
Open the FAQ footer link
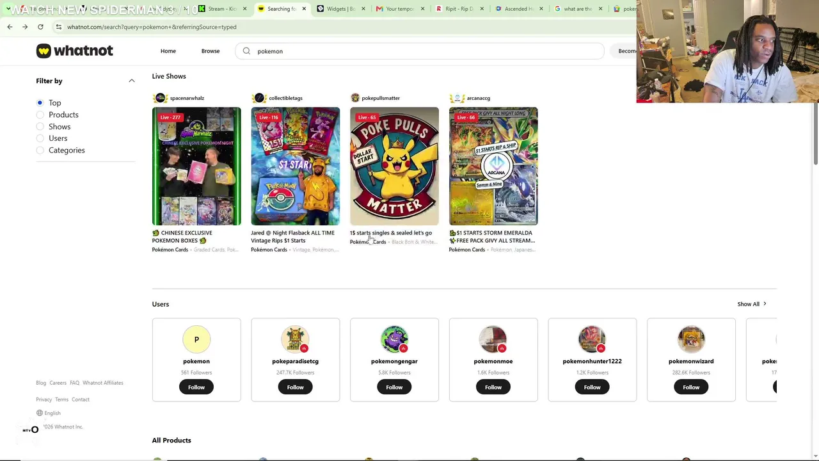coord(74,383)
